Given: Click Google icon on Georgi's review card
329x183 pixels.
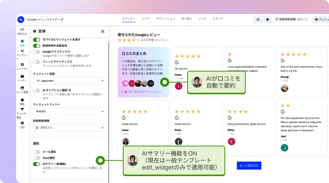Looking at the screenshot, I should tap(283, 60).
